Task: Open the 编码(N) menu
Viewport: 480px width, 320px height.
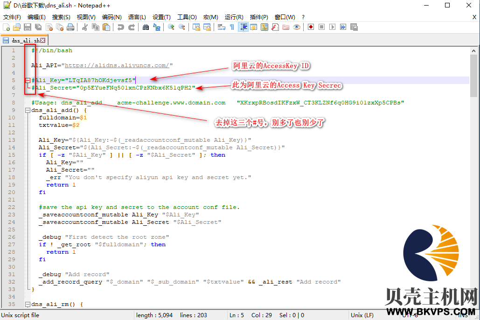Action: click(x=112, y=17)
